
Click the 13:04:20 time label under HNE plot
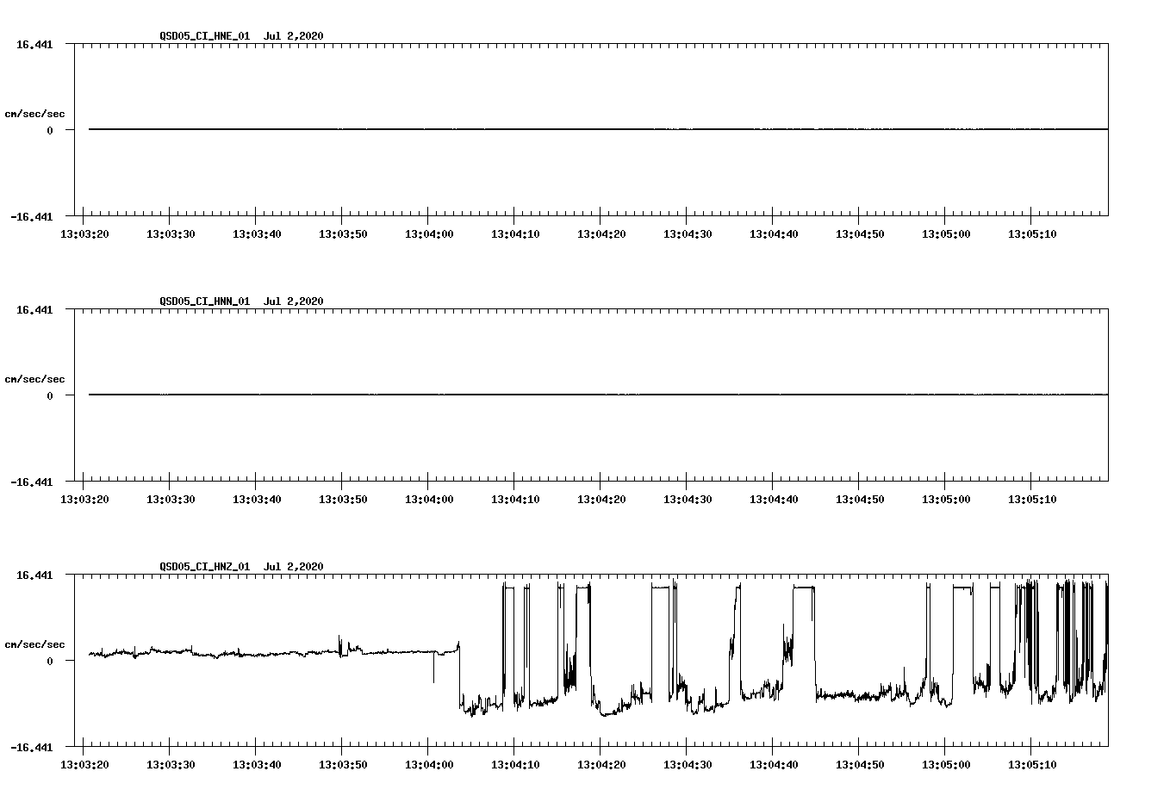pyautogui.click(x=601, y=234)
